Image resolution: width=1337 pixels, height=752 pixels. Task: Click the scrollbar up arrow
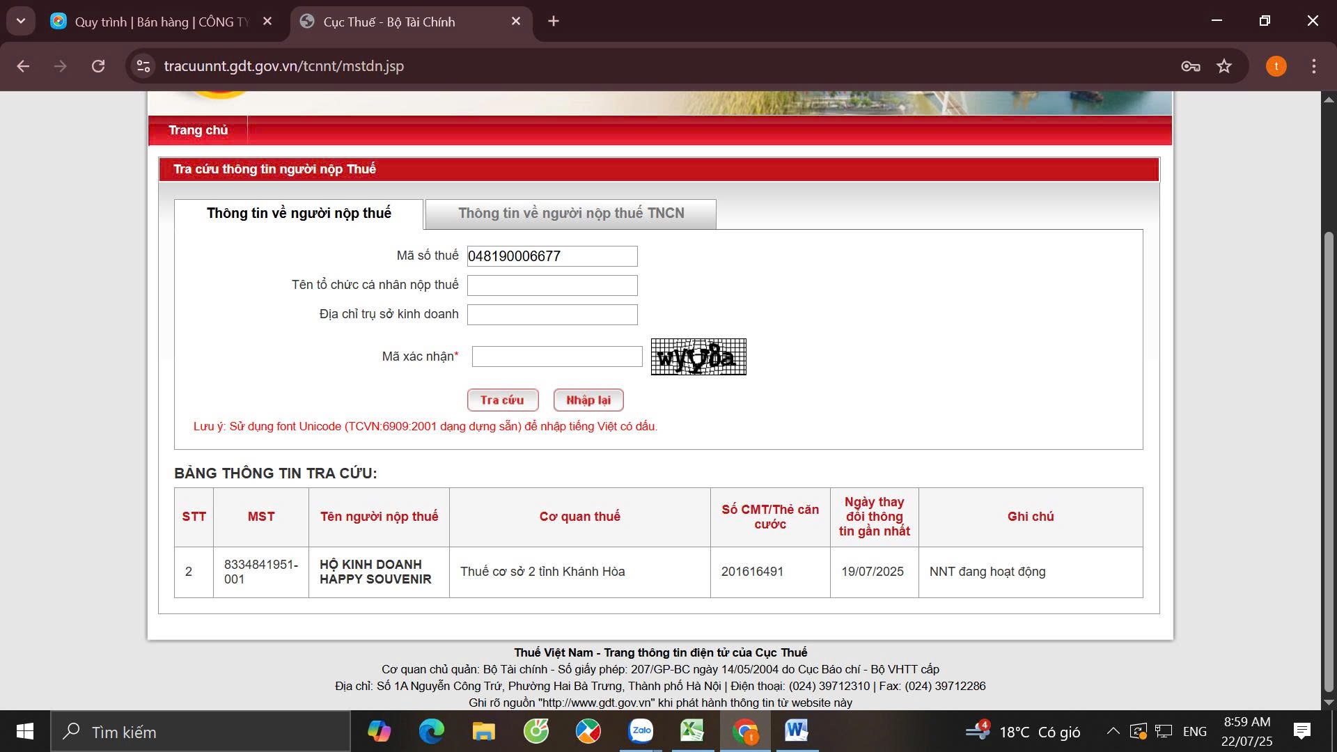pyautogui.click(x=1329, y=100)
